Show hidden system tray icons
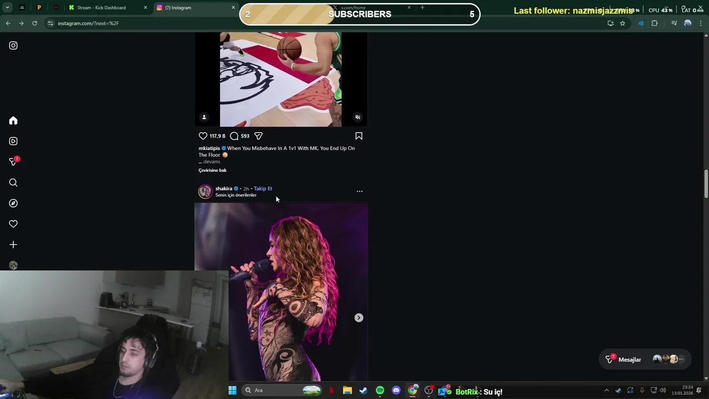The image size is (709, 399). [x=607, y=390]
